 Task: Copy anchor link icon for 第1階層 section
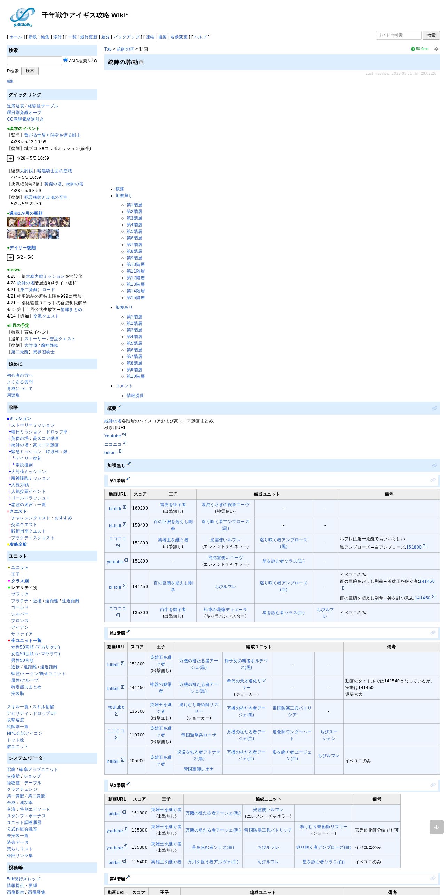pyautogui.click(x=433, y=480)
